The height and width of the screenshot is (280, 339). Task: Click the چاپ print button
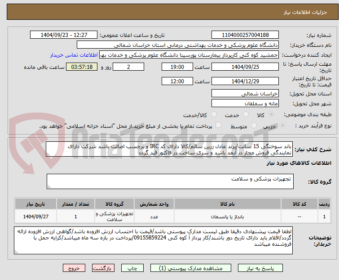(132, 268)
